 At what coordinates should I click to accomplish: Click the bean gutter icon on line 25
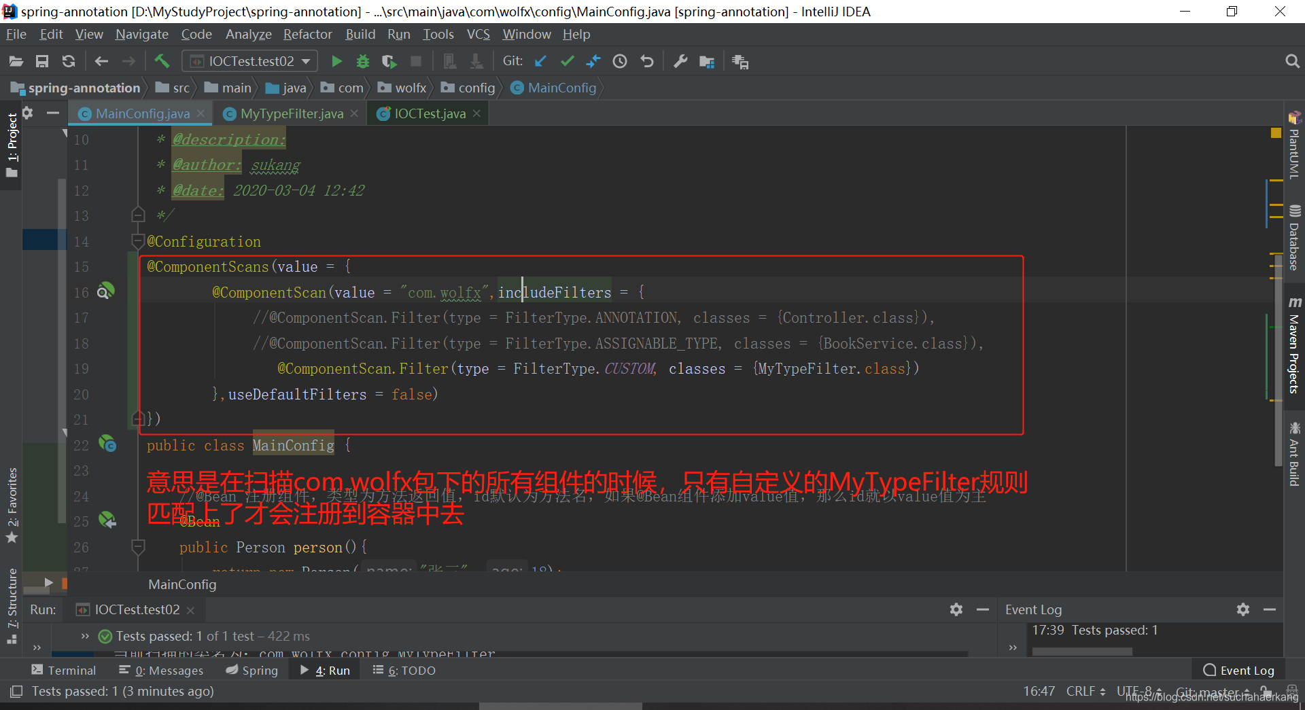click(x=107, y=520)
